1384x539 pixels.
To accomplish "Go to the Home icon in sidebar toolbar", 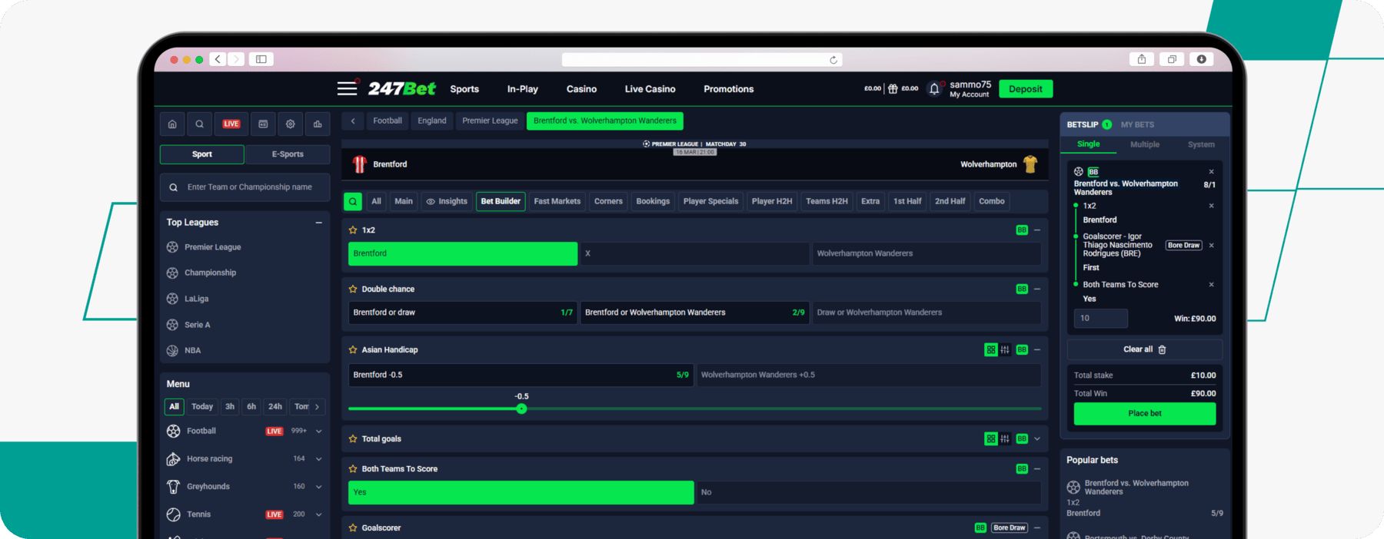I will pos(172,124).
